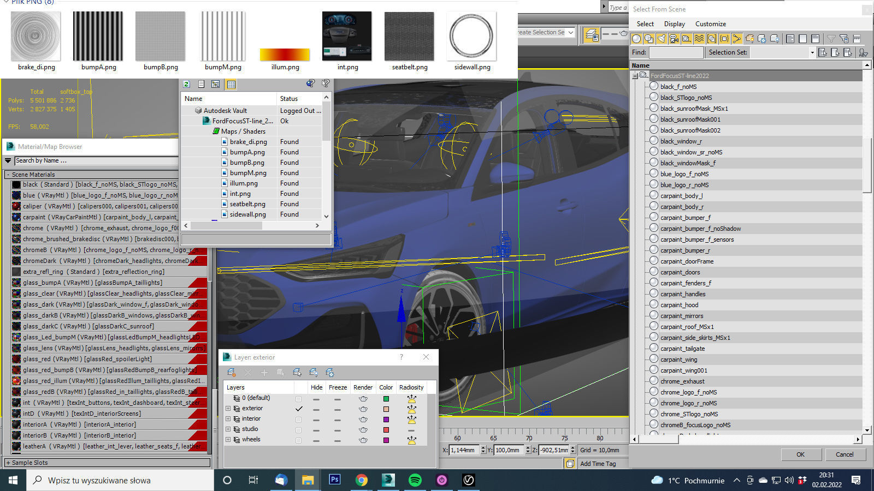Viewport: 874px width, 491px height.
Task: Click Hide/Unhide All Layers icon
Action: pos(314,373)
